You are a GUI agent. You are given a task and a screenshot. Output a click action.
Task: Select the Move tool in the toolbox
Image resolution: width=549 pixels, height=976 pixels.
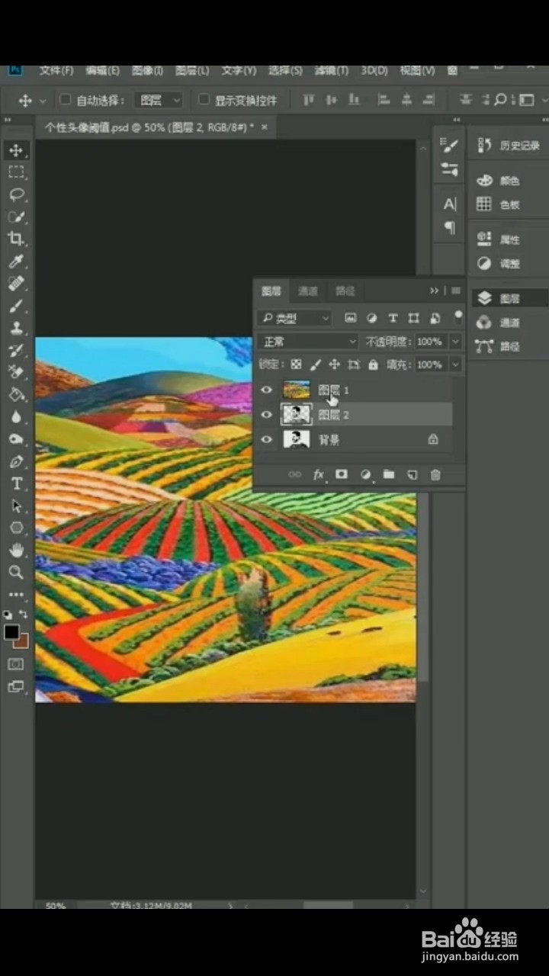point(16,150)
